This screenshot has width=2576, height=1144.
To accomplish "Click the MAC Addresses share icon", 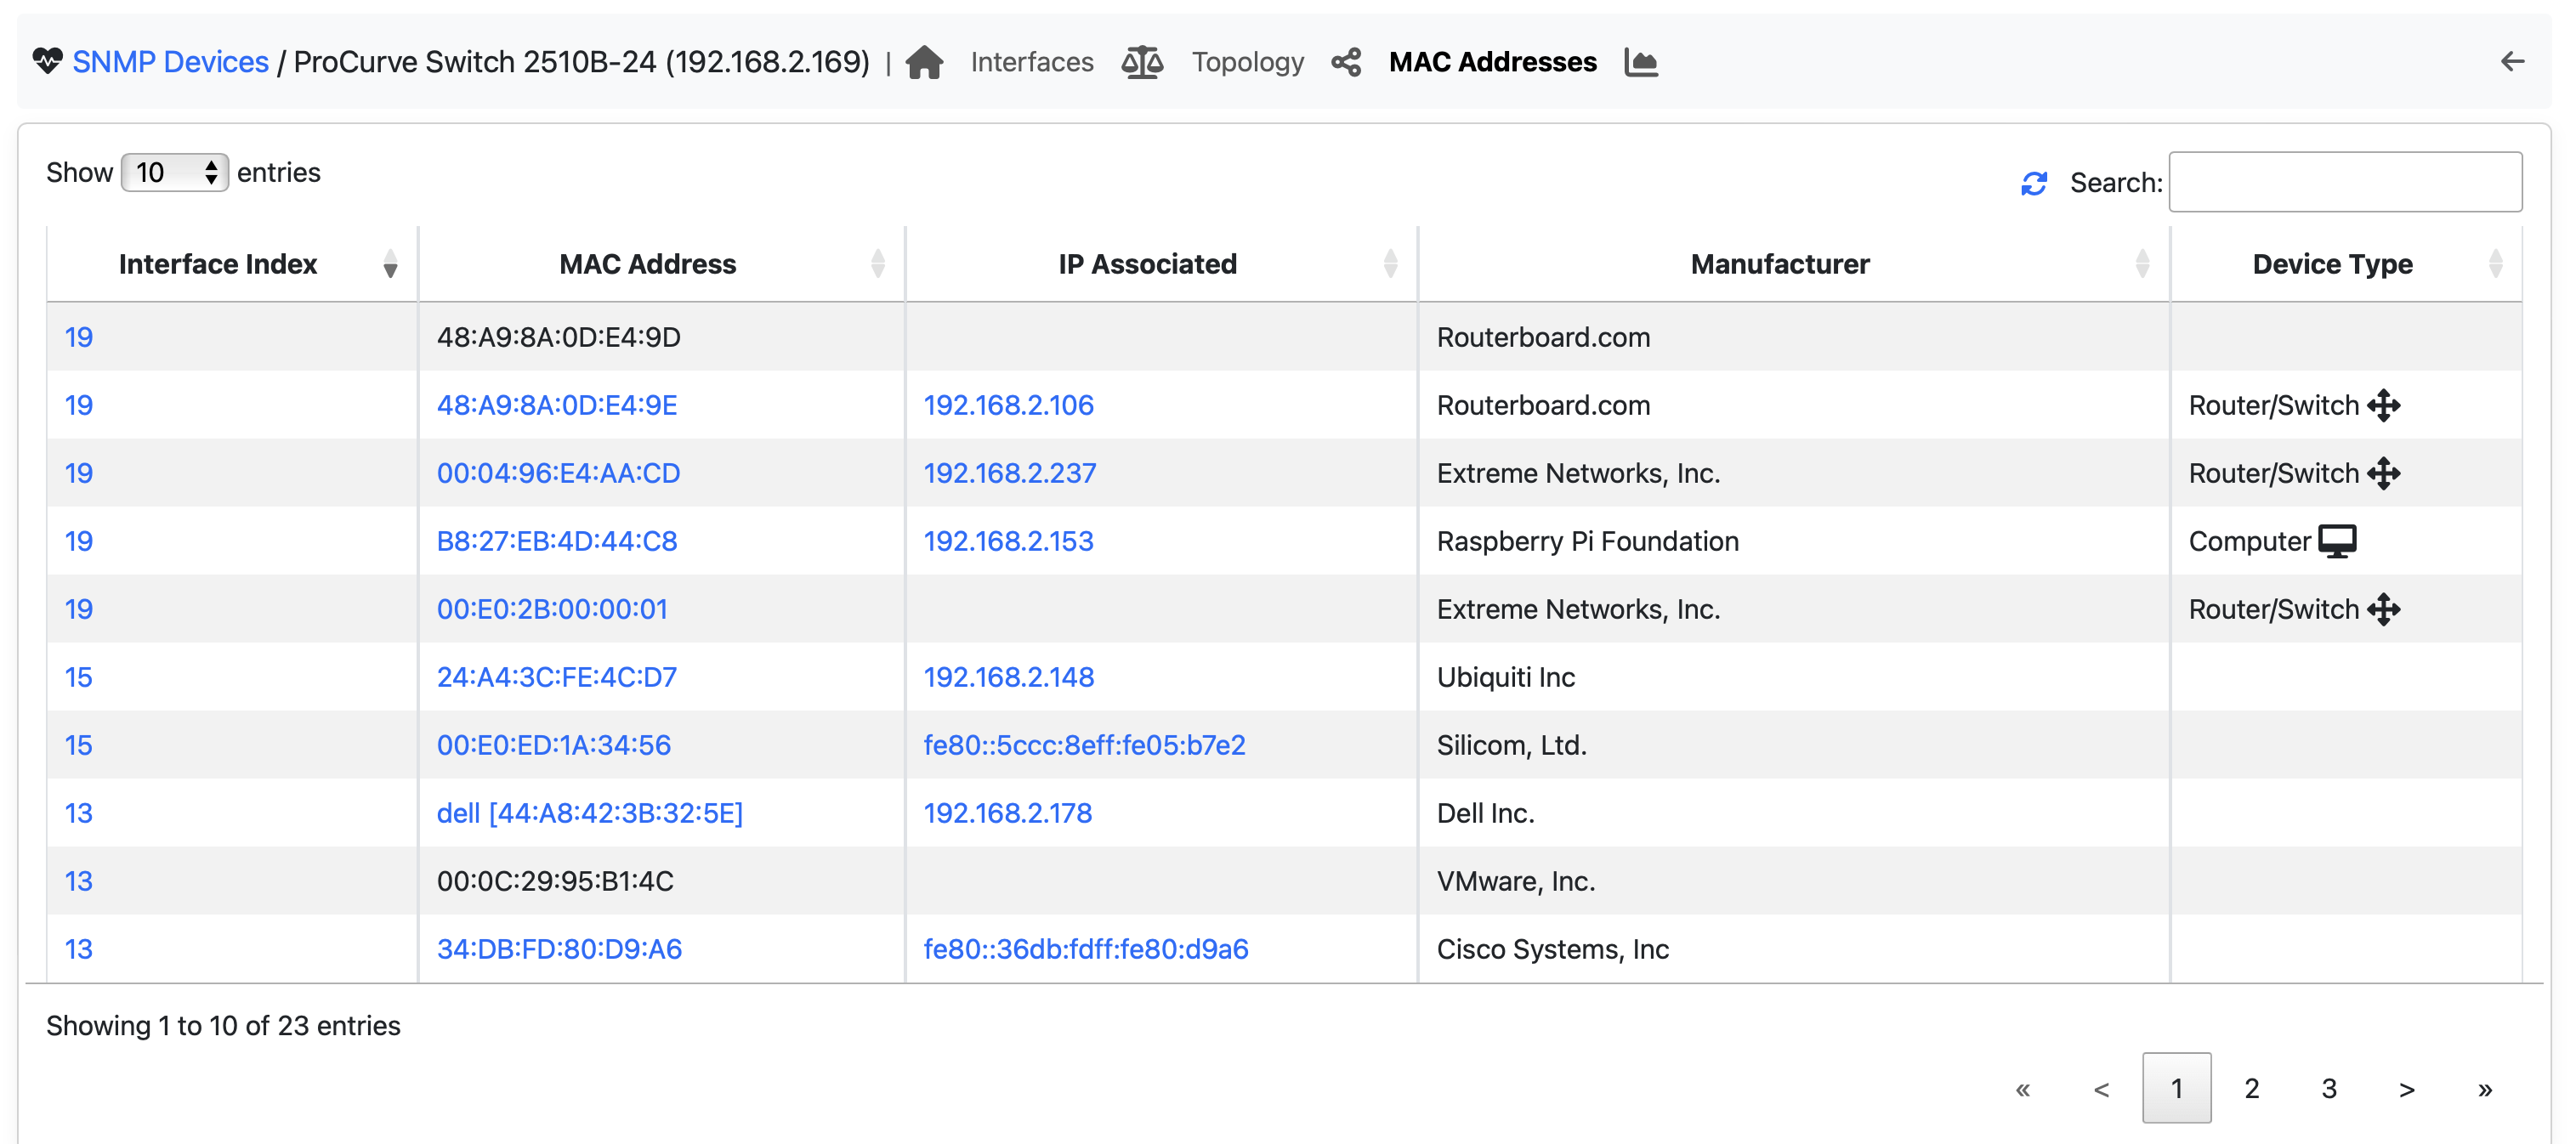I will (x=1348, y=62).
